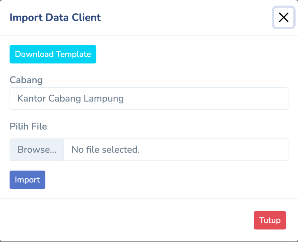
Task: Click the Pilih File label
Action: coord(28,126)
